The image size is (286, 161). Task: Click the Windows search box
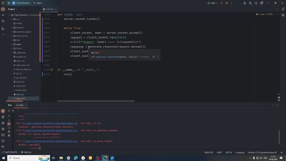29,158
